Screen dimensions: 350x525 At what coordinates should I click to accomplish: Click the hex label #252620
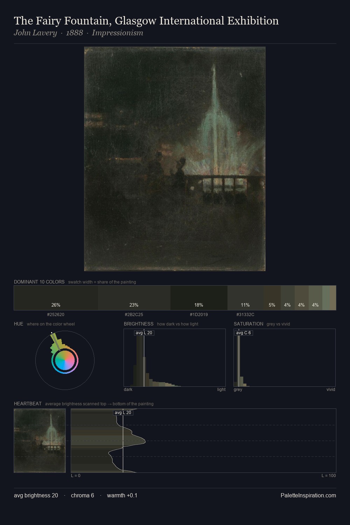tap(56, 315)
